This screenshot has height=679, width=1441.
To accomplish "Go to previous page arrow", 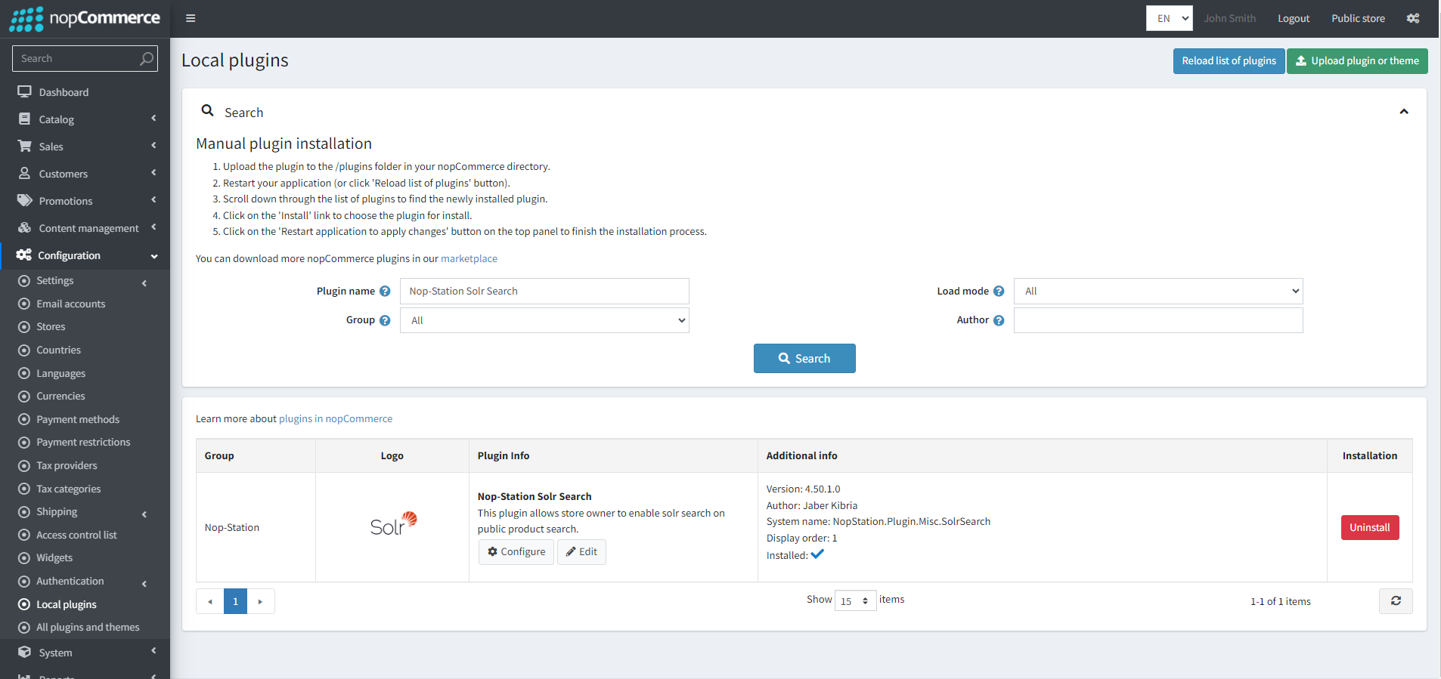I will (x=209, y=601).
